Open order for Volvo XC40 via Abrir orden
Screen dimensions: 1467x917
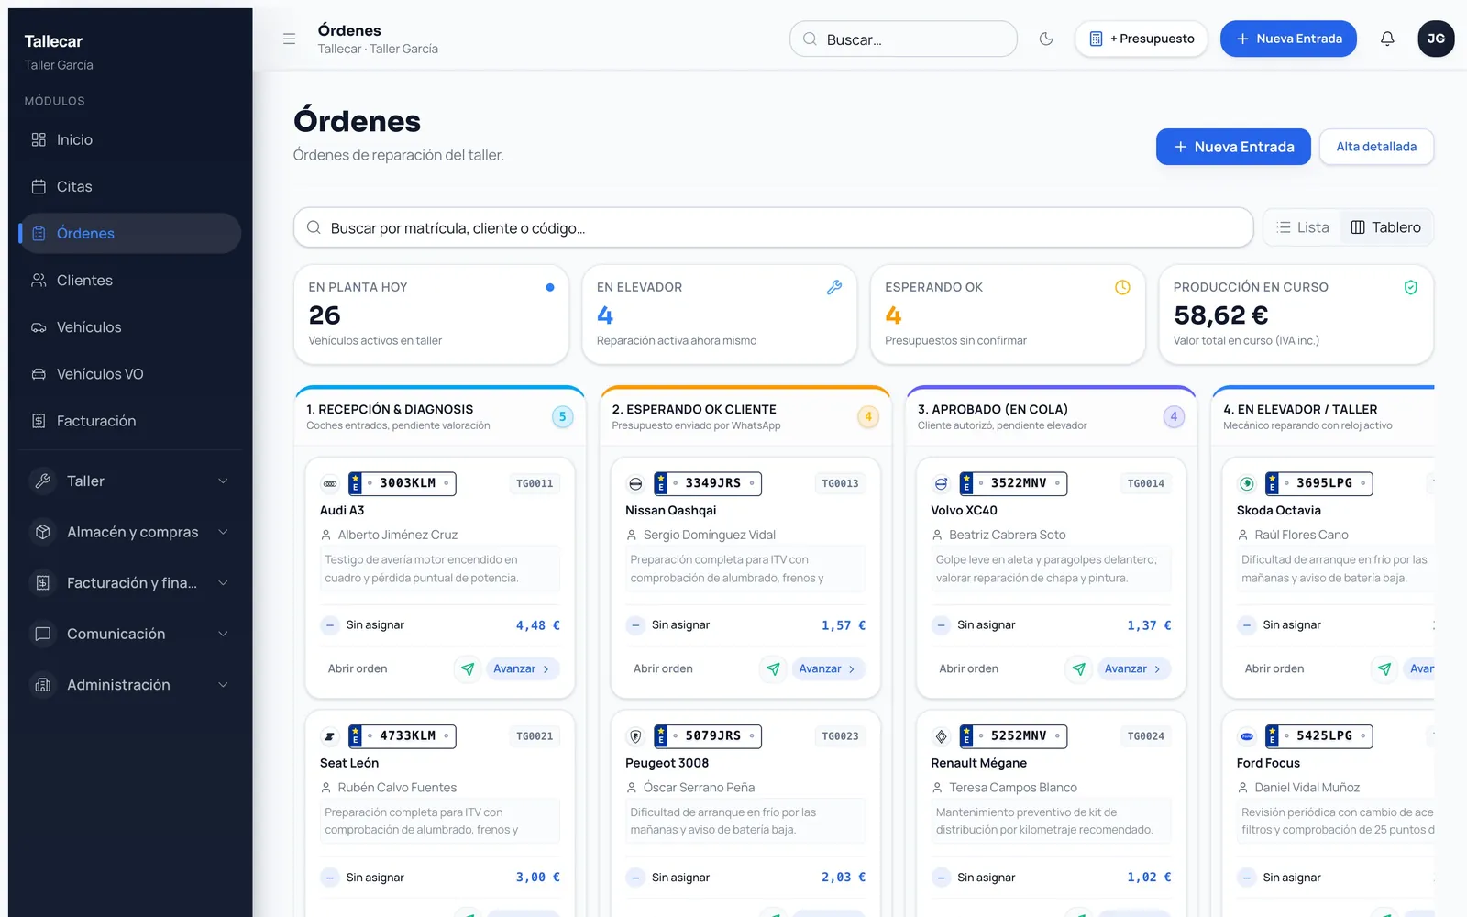pyautogui.click(x=968, y=668)
